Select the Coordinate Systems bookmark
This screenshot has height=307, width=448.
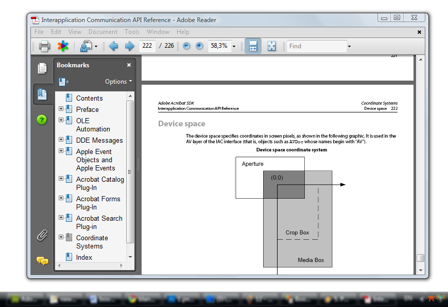(92, 242)
